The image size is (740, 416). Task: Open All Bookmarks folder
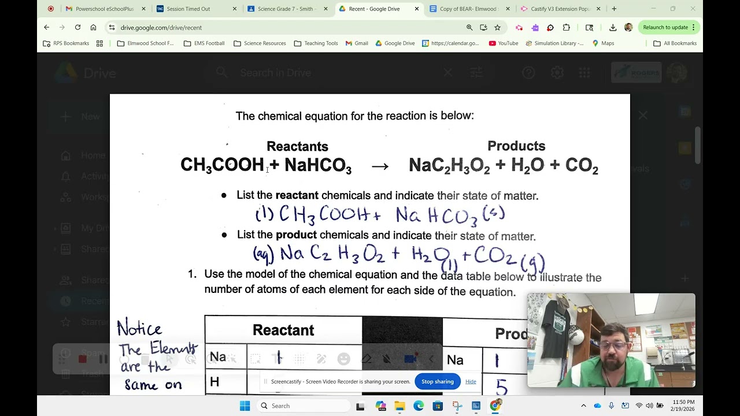pyautogui.click(x=675, y=43)
